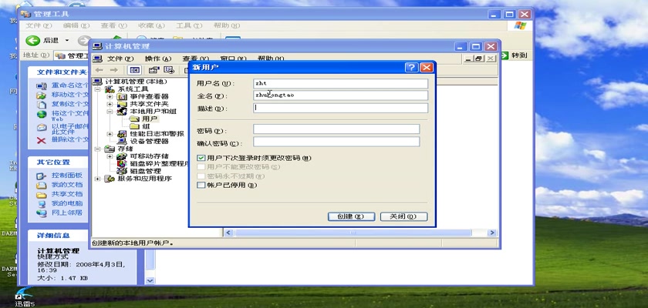Click the 密码(P) input field
This screenshot has height=308, width=648.
(x=336, y=129)
